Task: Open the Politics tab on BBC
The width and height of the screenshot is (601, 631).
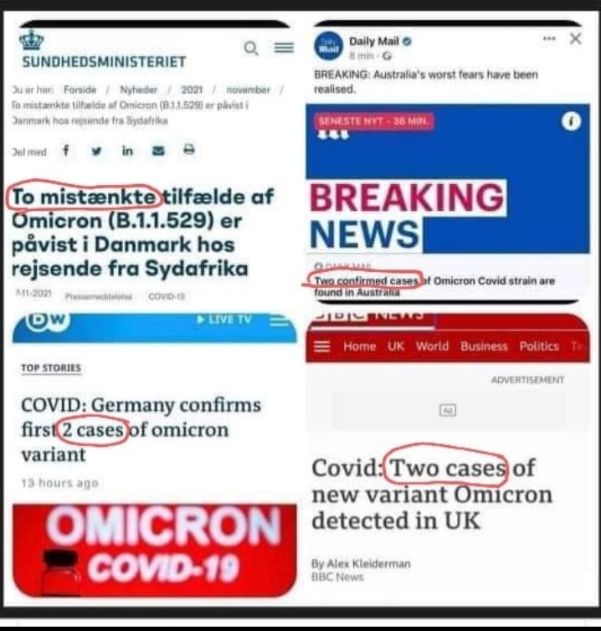Action: [x=539, y=346]
